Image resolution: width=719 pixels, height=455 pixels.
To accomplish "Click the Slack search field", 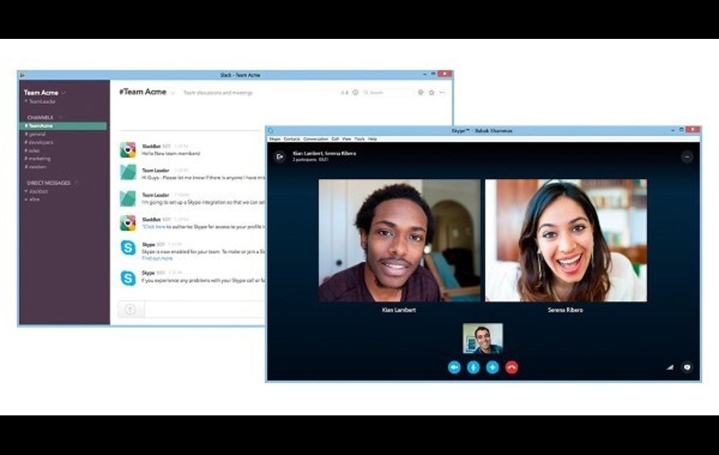I will [389, 92].
